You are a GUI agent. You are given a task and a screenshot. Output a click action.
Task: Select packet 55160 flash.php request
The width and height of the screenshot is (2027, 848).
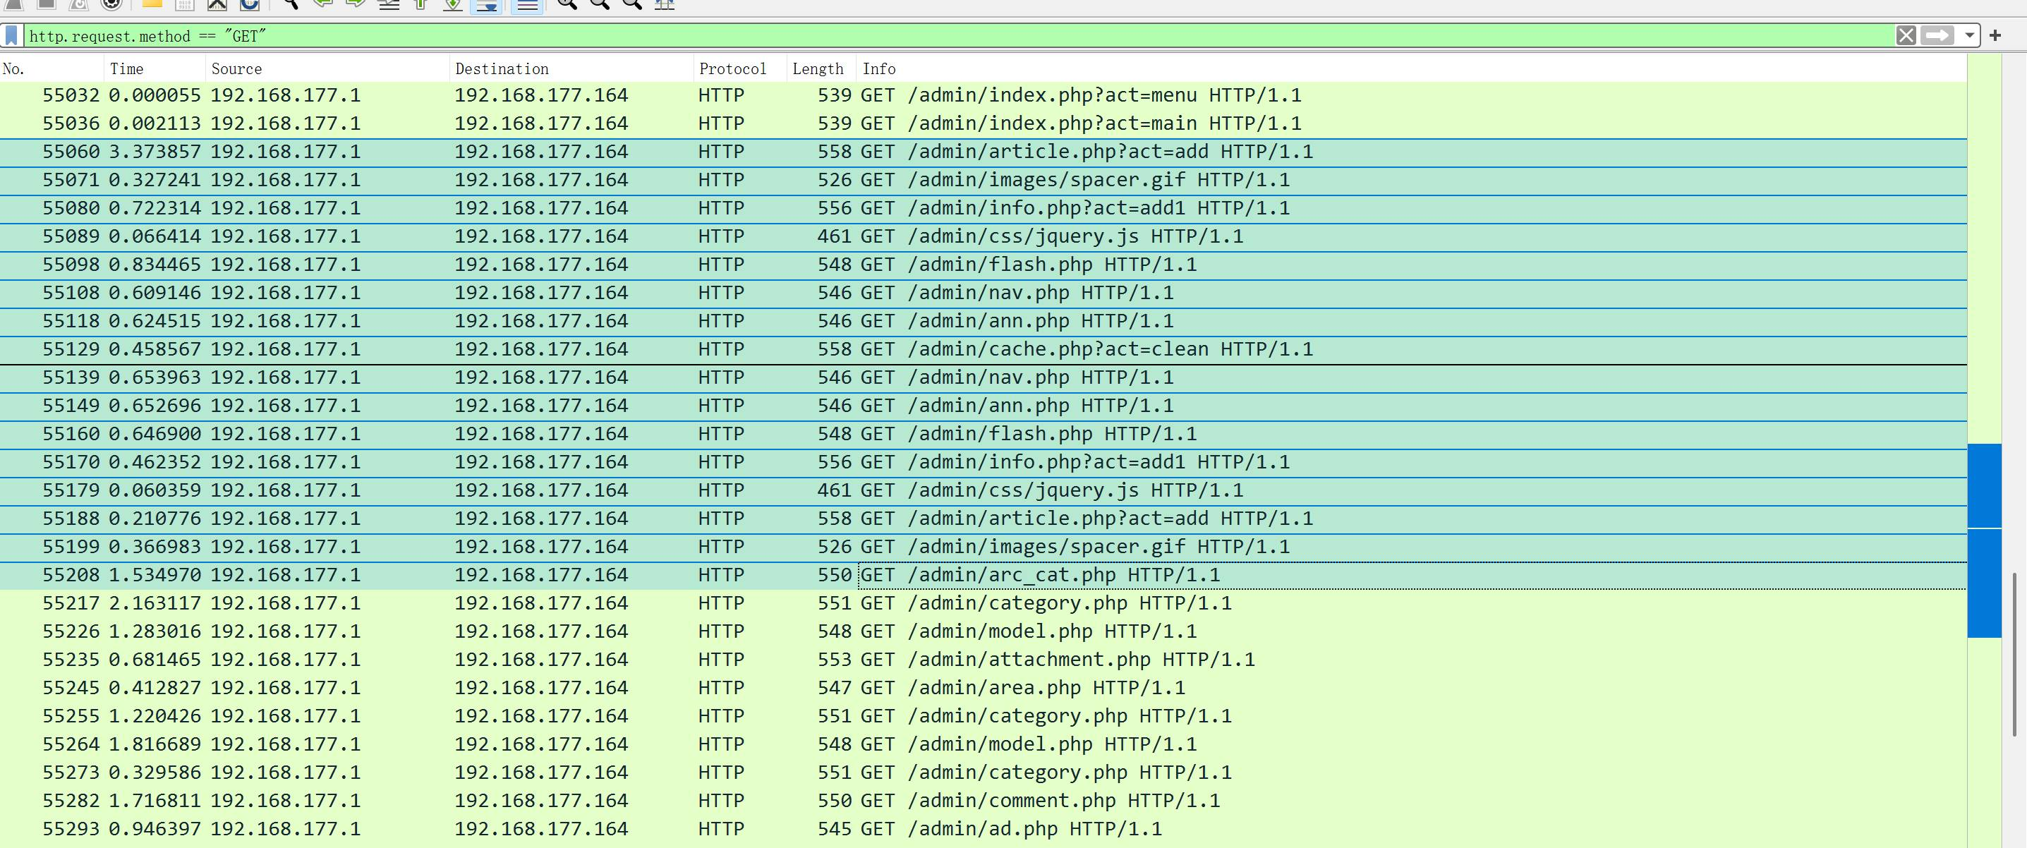[984, 435]
